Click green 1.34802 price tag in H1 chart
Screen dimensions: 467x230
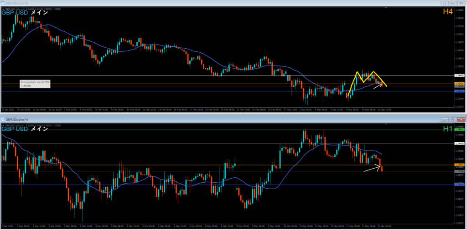[460, 130]
